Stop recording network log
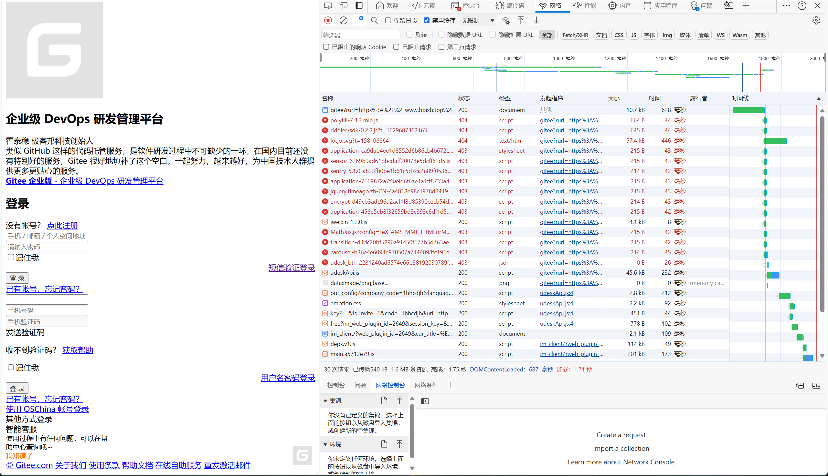828x476 pixels. tap(328, 20)
